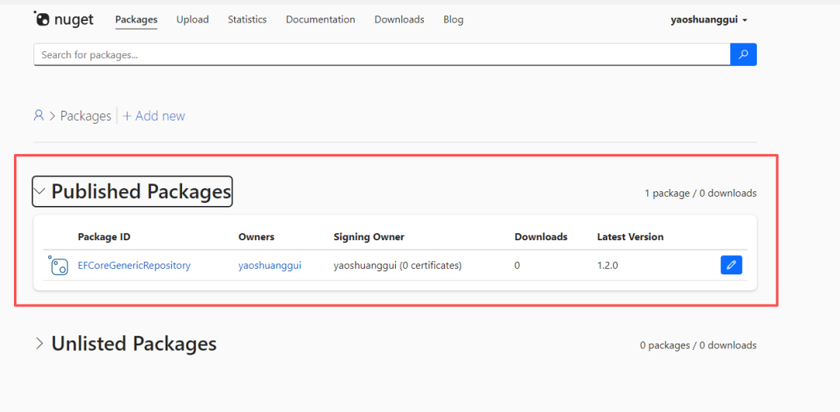Open the user profile breadcrumb icon

[39, 116]
